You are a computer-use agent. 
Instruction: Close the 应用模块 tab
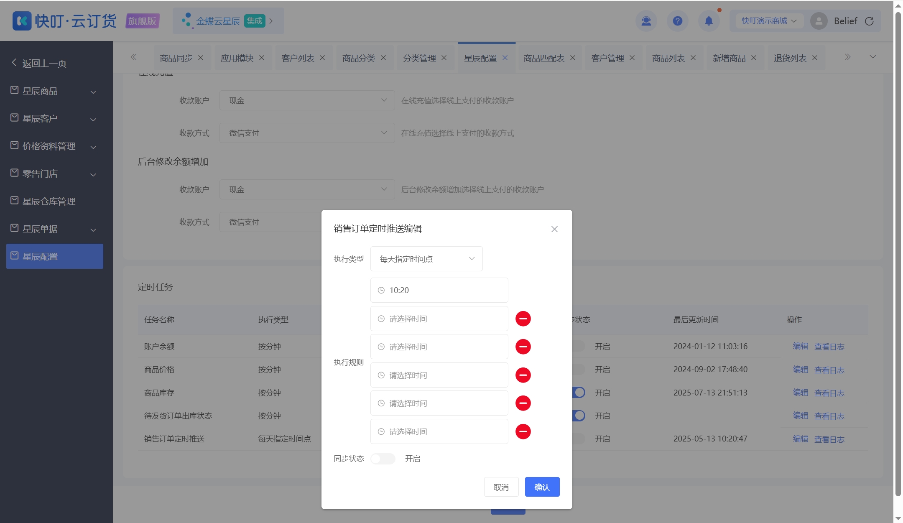[x=262, y=58]
